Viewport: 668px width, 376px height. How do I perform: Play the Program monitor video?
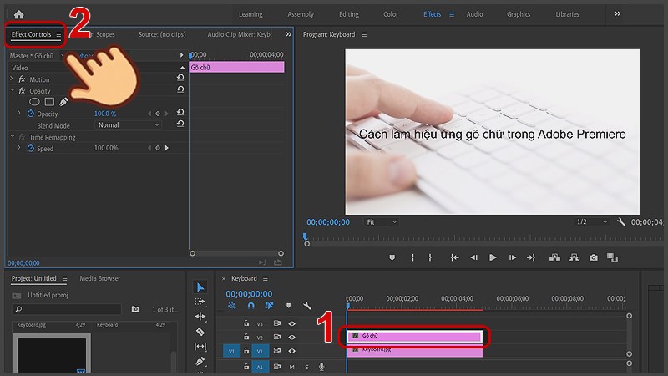[493, 257]
